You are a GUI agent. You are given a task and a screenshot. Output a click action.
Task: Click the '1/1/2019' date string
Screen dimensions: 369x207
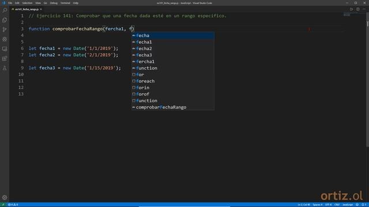(100, 48)
